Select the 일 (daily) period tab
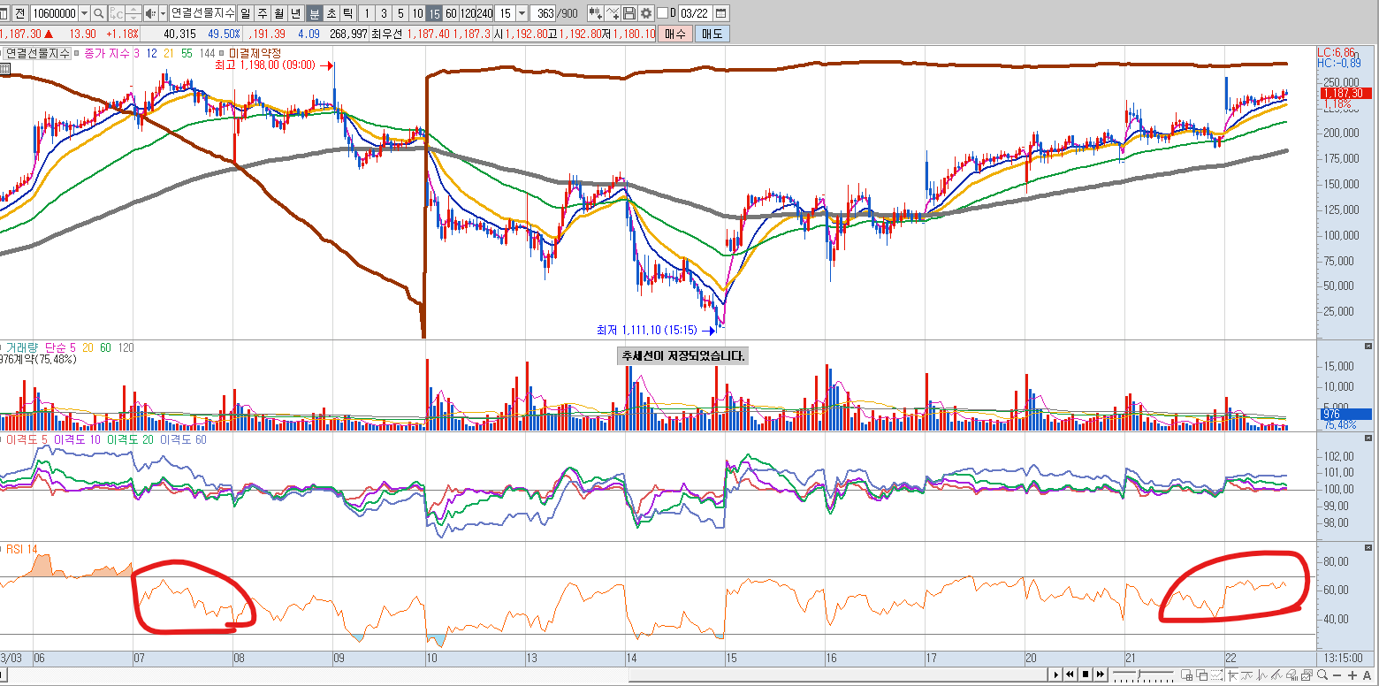Viewport: 1379px width, 686px height. [x=245, y=13]
